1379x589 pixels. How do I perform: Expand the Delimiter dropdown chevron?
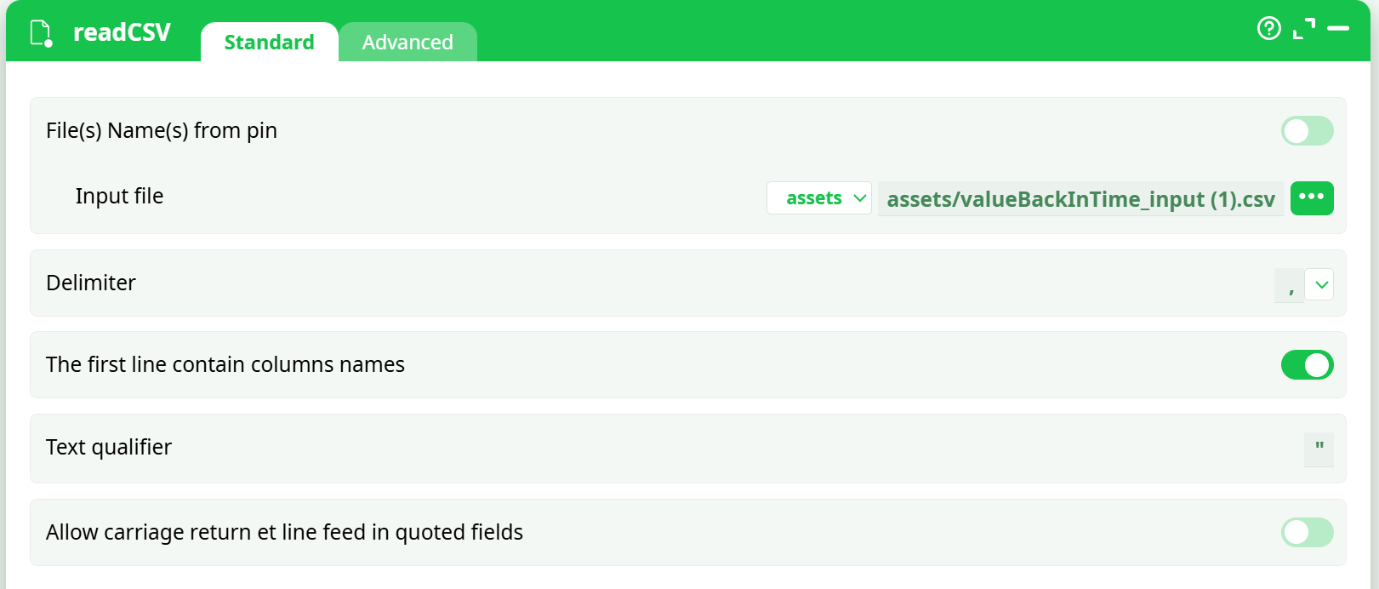(x=1320, y=285)
